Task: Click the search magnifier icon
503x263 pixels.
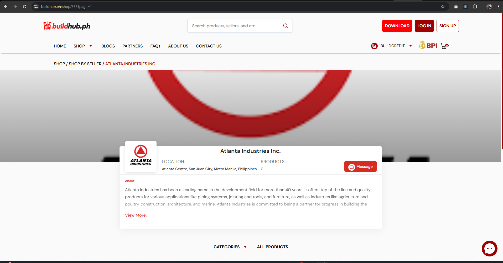Action: pyautogui.click(x=285, y=26)
